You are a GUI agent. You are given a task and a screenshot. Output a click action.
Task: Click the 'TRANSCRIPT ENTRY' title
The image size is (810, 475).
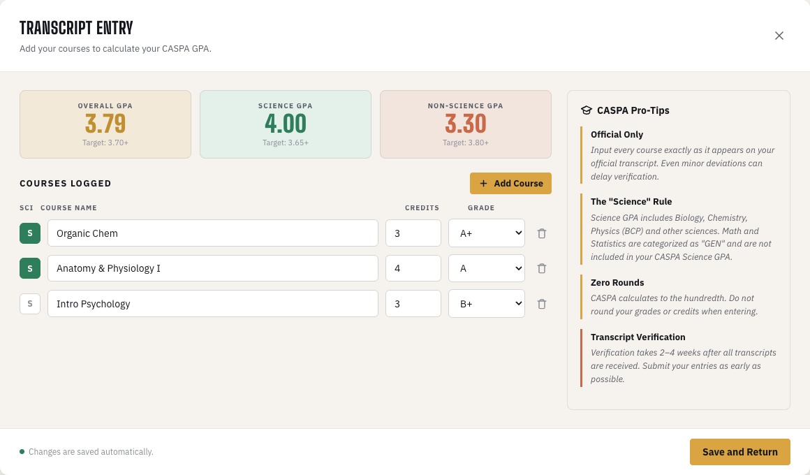point(76,28)
